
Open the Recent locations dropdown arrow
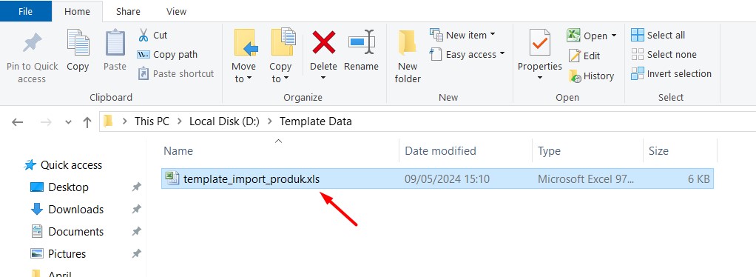coord(68,122)
